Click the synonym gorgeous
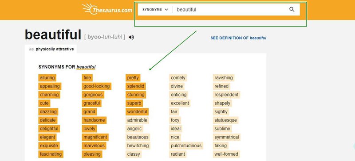Screen dimensions: 355x161 click(x=93, y=95)
